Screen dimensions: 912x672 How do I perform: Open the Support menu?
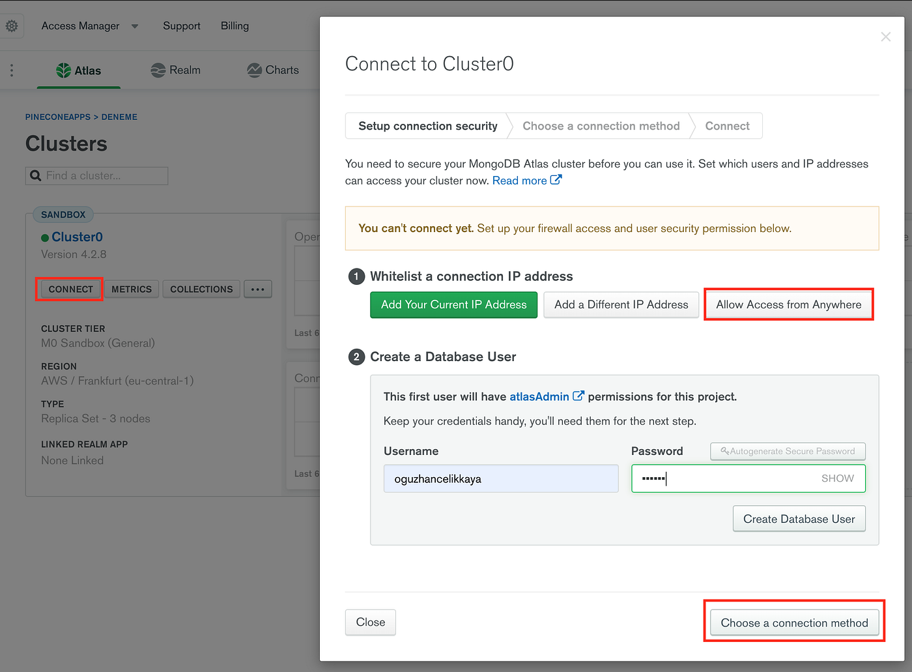[x=181, y=25]
